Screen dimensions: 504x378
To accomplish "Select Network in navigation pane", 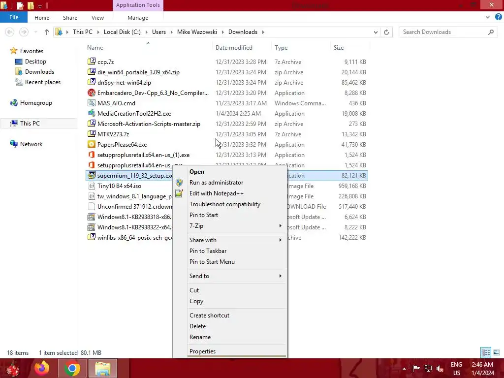I will [31, 144].
